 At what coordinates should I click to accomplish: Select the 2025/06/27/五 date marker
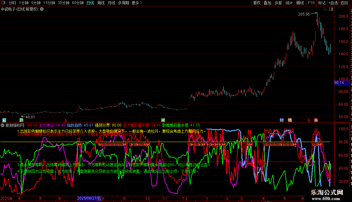(x=89, y=198)
